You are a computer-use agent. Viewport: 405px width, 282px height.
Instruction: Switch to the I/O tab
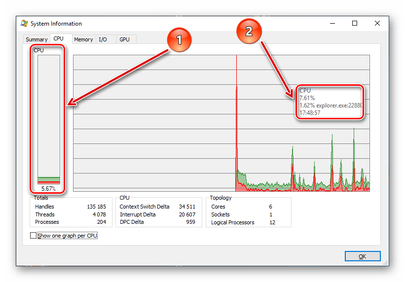(x=103, y=39)
